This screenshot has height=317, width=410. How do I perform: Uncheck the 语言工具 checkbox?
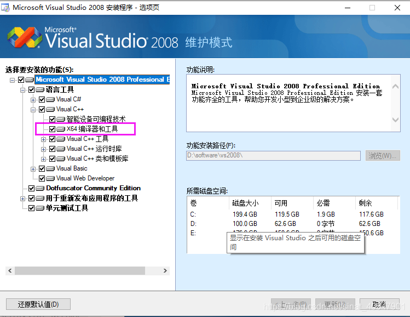click(x=31, y=90)
